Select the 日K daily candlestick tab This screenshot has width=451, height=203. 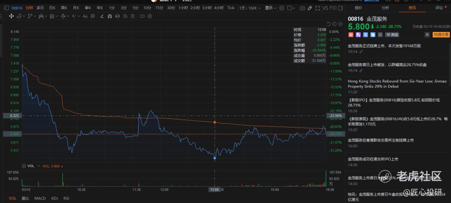(52, 8)
